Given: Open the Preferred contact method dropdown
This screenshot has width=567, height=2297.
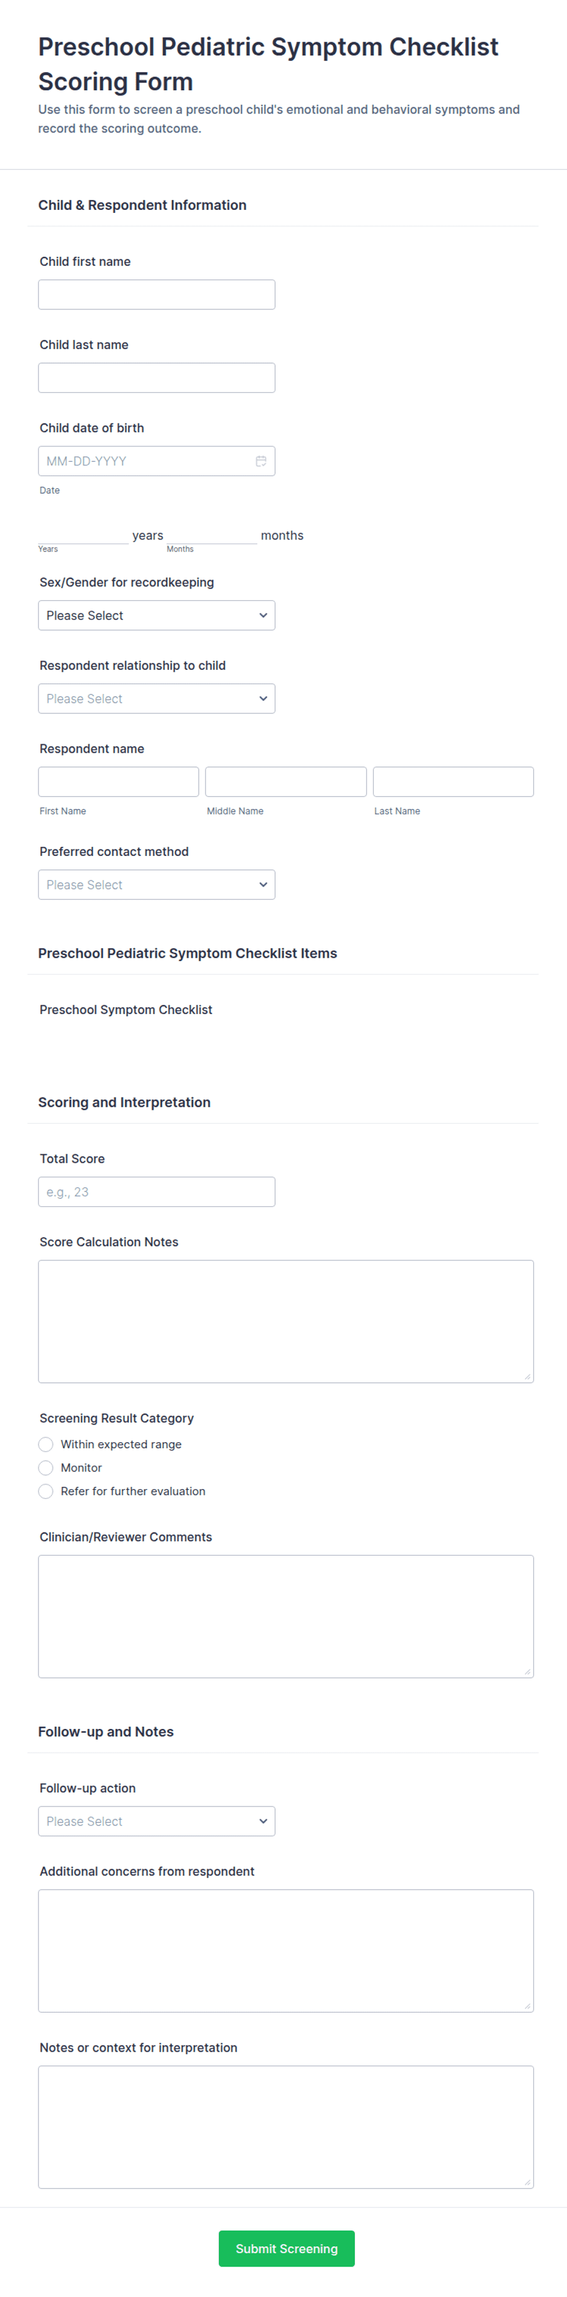Looking at the screenshot, I should (x=157, y=885).
